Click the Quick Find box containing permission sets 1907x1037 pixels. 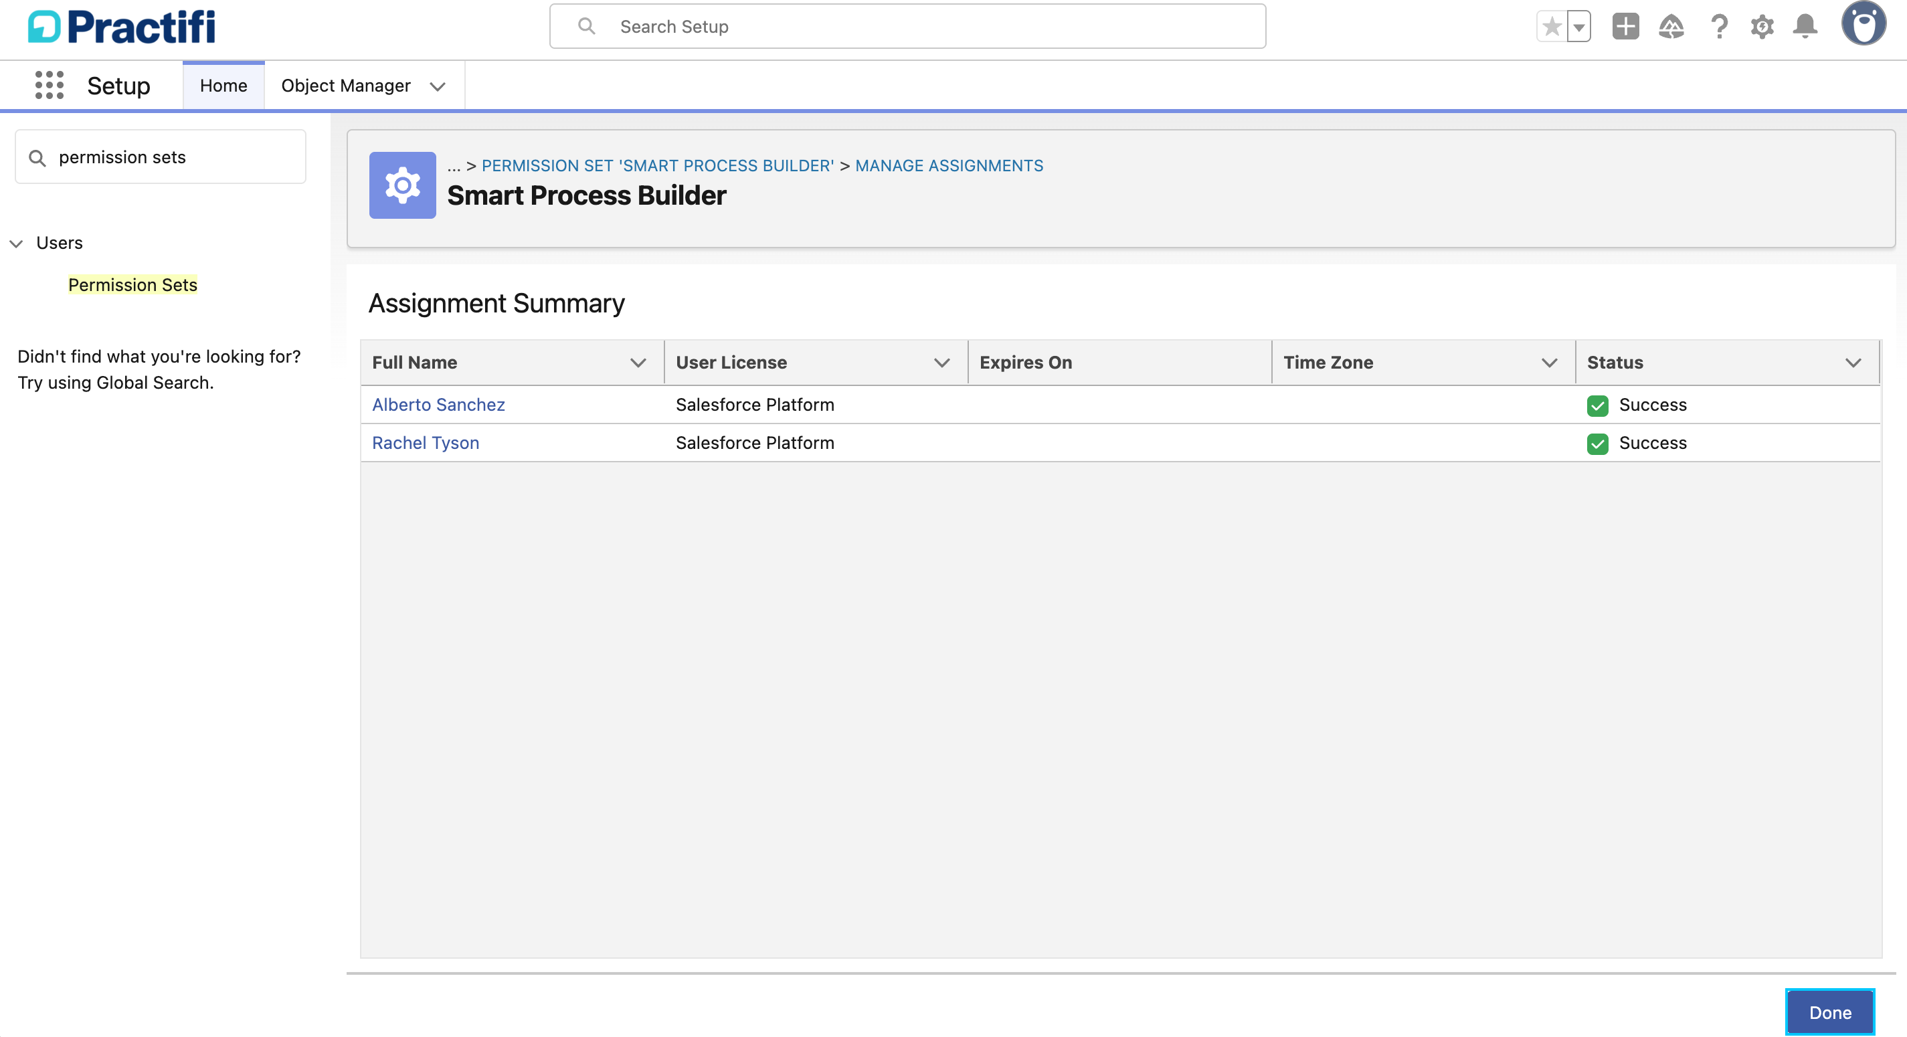coord(161,157)
